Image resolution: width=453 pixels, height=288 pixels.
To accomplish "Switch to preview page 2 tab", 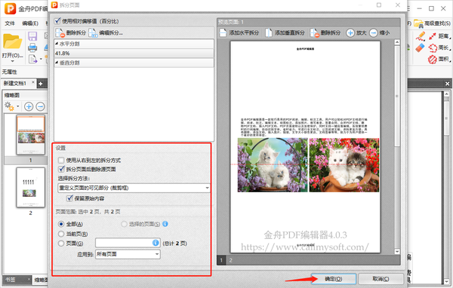I will tap(231, 260).
